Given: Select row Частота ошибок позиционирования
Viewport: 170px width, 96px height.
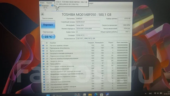Looking at the screenshot, I should pyautogui.click(x=85, y=58).
